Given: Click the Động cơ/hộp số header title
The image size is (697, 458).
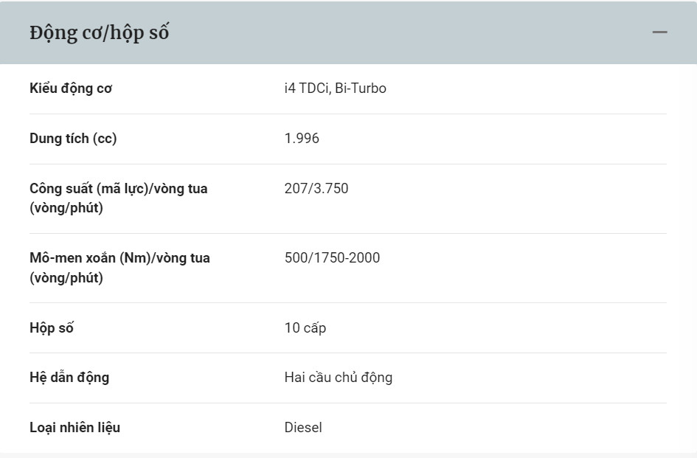Looking at the screenshot, I should (x=99, y=33).
